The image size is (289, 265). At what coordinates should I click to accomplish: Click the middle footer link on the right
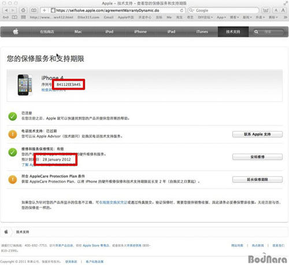point(258,245)
